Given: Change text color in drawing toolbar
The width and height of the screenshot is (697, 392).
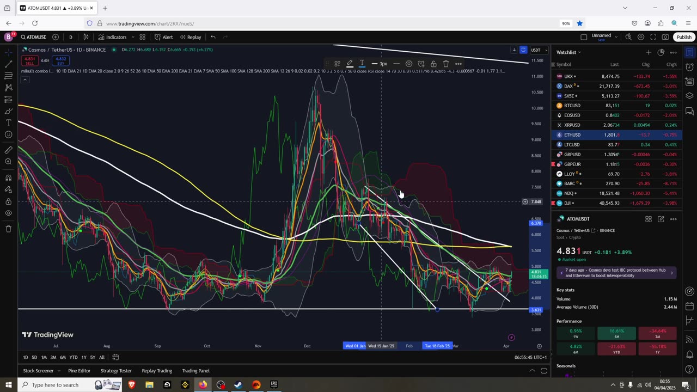Looking at the screenshot, I should [362, 64].
